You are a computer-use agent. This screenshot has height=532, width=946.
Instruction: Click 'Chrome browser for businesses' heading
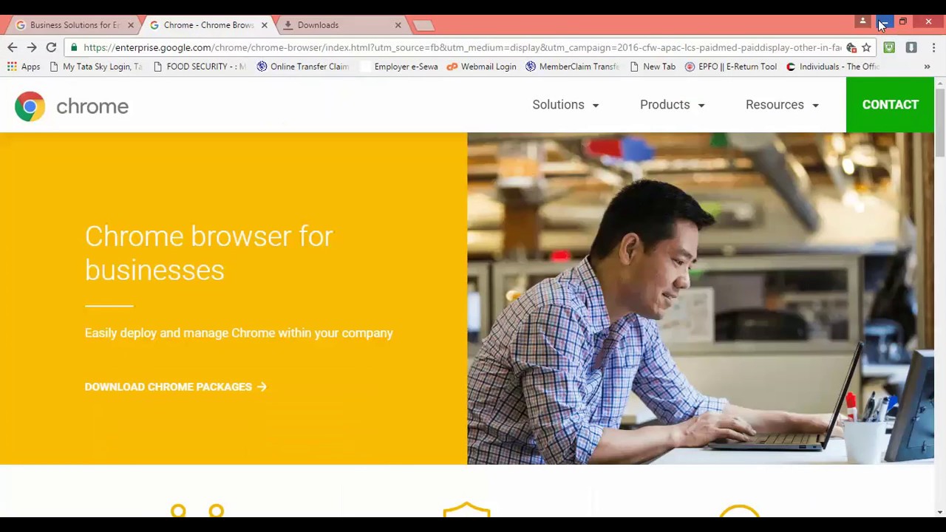coord(209,253)
